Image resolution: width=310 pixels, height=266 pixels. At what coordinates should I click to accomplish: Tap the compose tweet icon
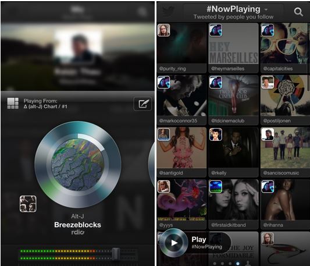coord(142,104)
